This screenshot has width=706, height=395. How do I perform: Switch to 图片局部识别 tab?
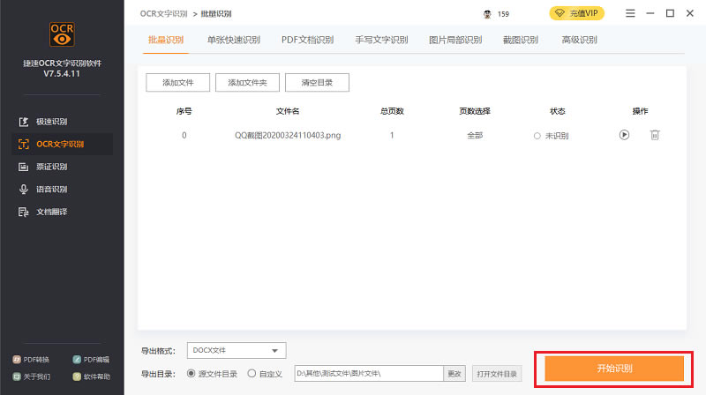click(x=455, y=40)
